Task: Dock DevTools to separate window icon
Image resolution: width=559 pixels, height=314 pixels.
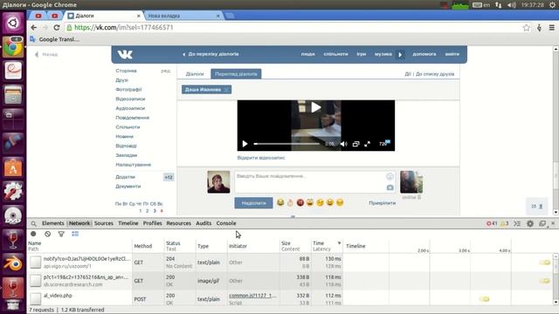Action: 542,223
